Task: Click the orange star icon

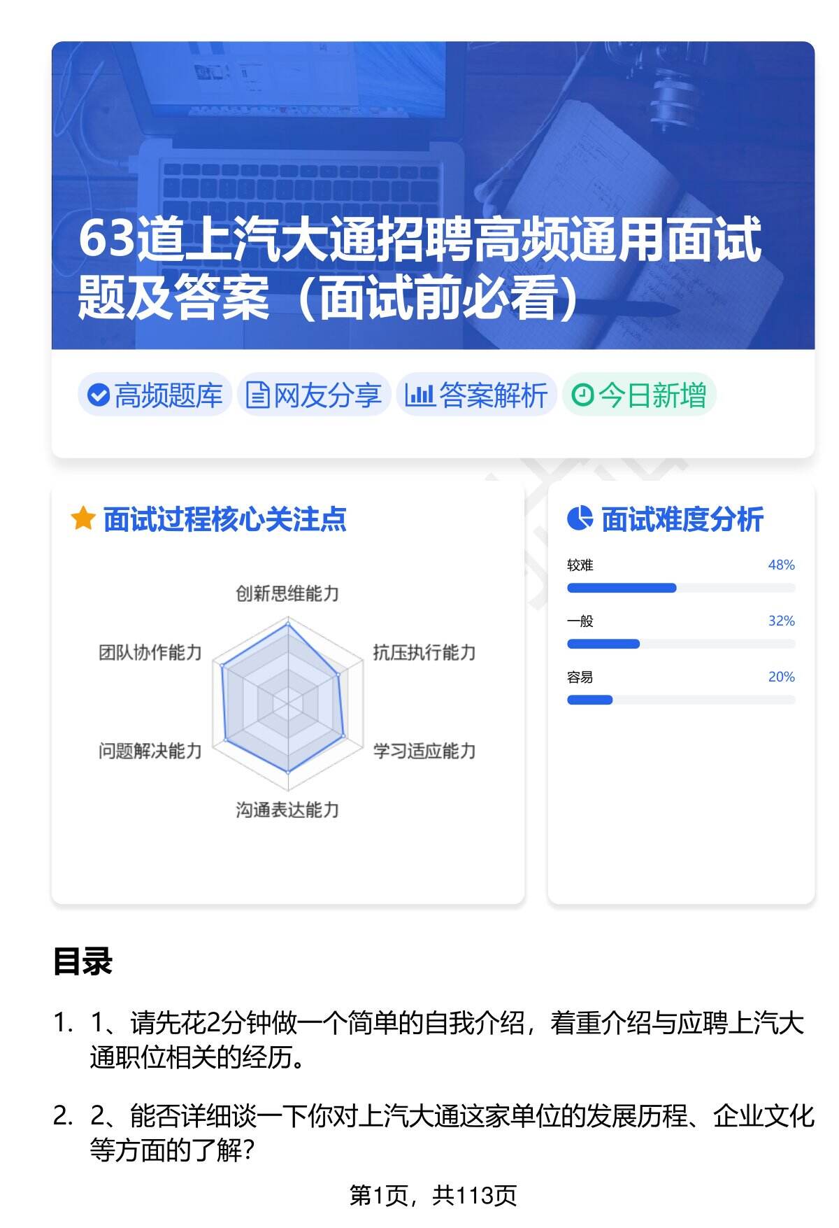Action: click(x=83, y=519)
